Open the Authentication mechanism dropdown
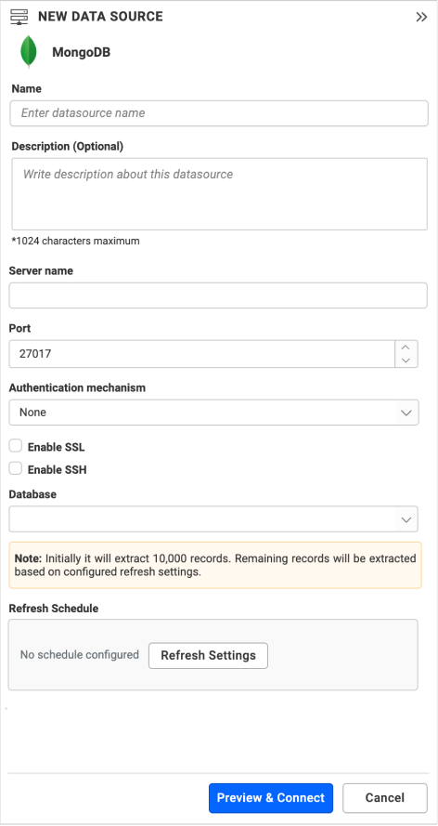Viewport: 438px width, 826px height. [214, 413]
